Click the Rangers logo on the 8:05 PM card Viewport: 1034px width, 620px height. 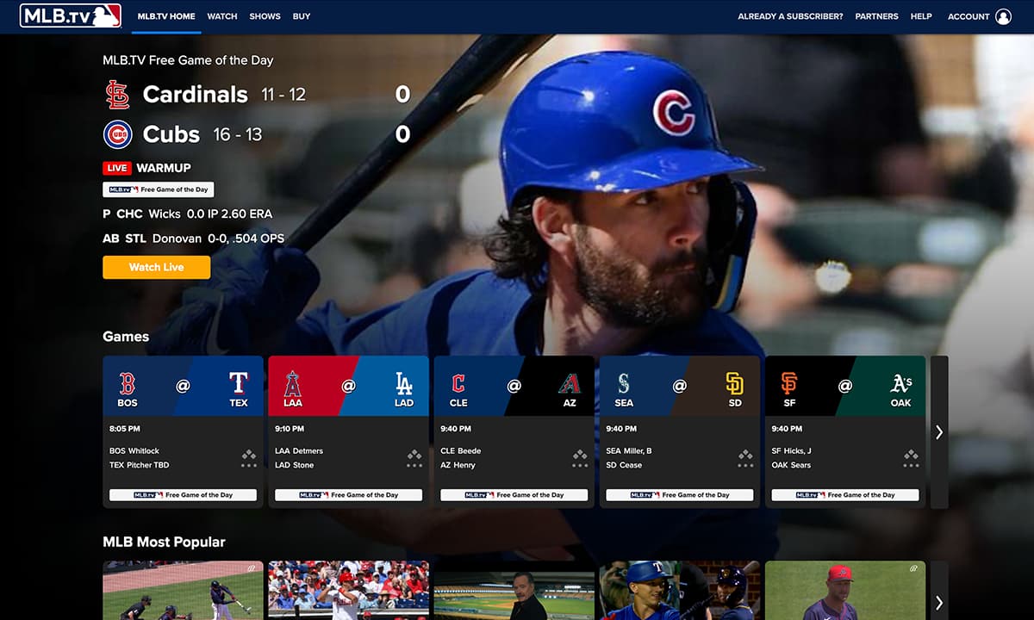(x=239, y=385)
